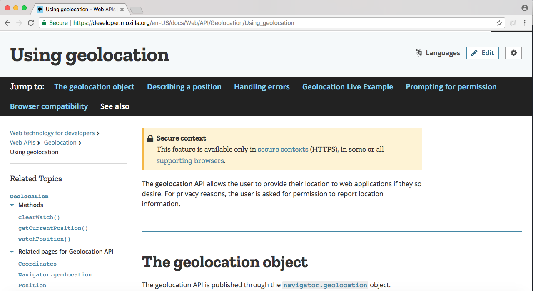533x291 pixels.
Task: Jump to Describing a position section
Action: click(x=184, y=87)
